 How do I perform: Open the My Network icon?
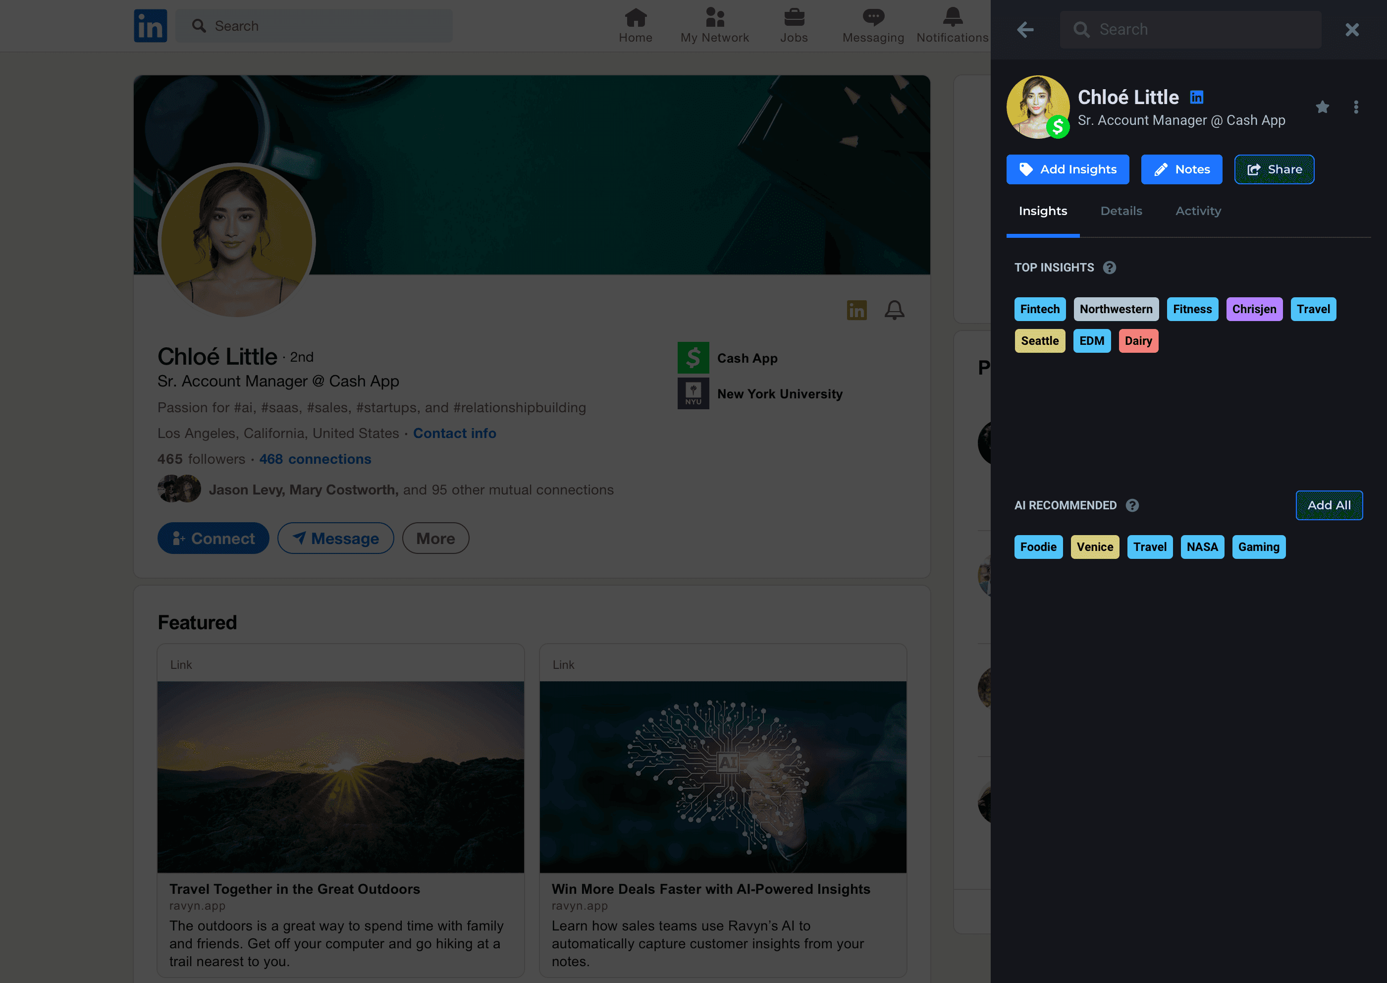click(x=715, y=18)
